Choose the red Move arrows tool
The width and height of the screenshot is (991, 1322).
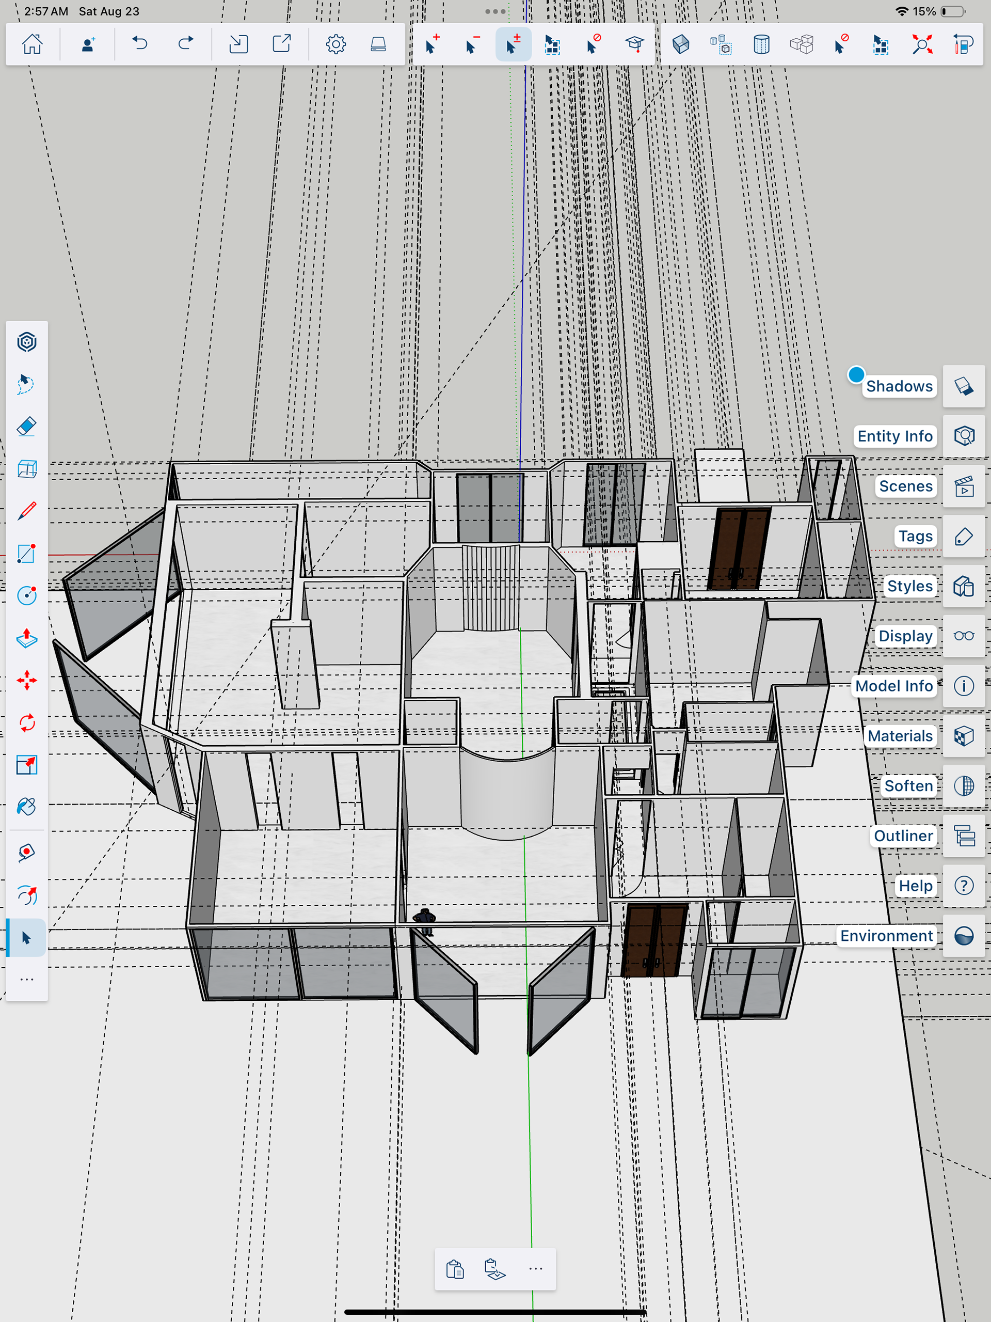coord(26,680)
